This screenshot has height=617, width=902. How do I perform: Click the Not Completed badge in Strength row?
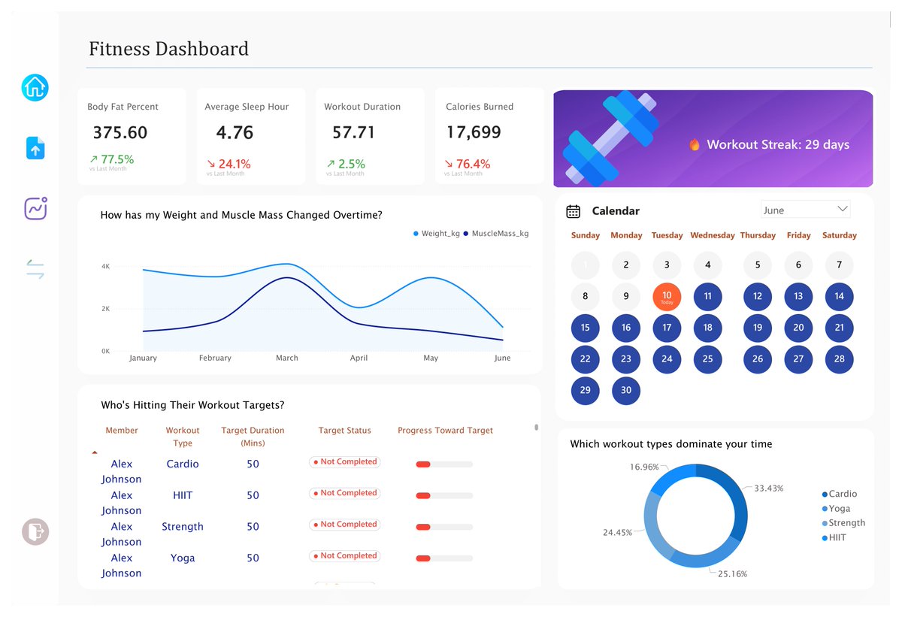coord(345,525)
